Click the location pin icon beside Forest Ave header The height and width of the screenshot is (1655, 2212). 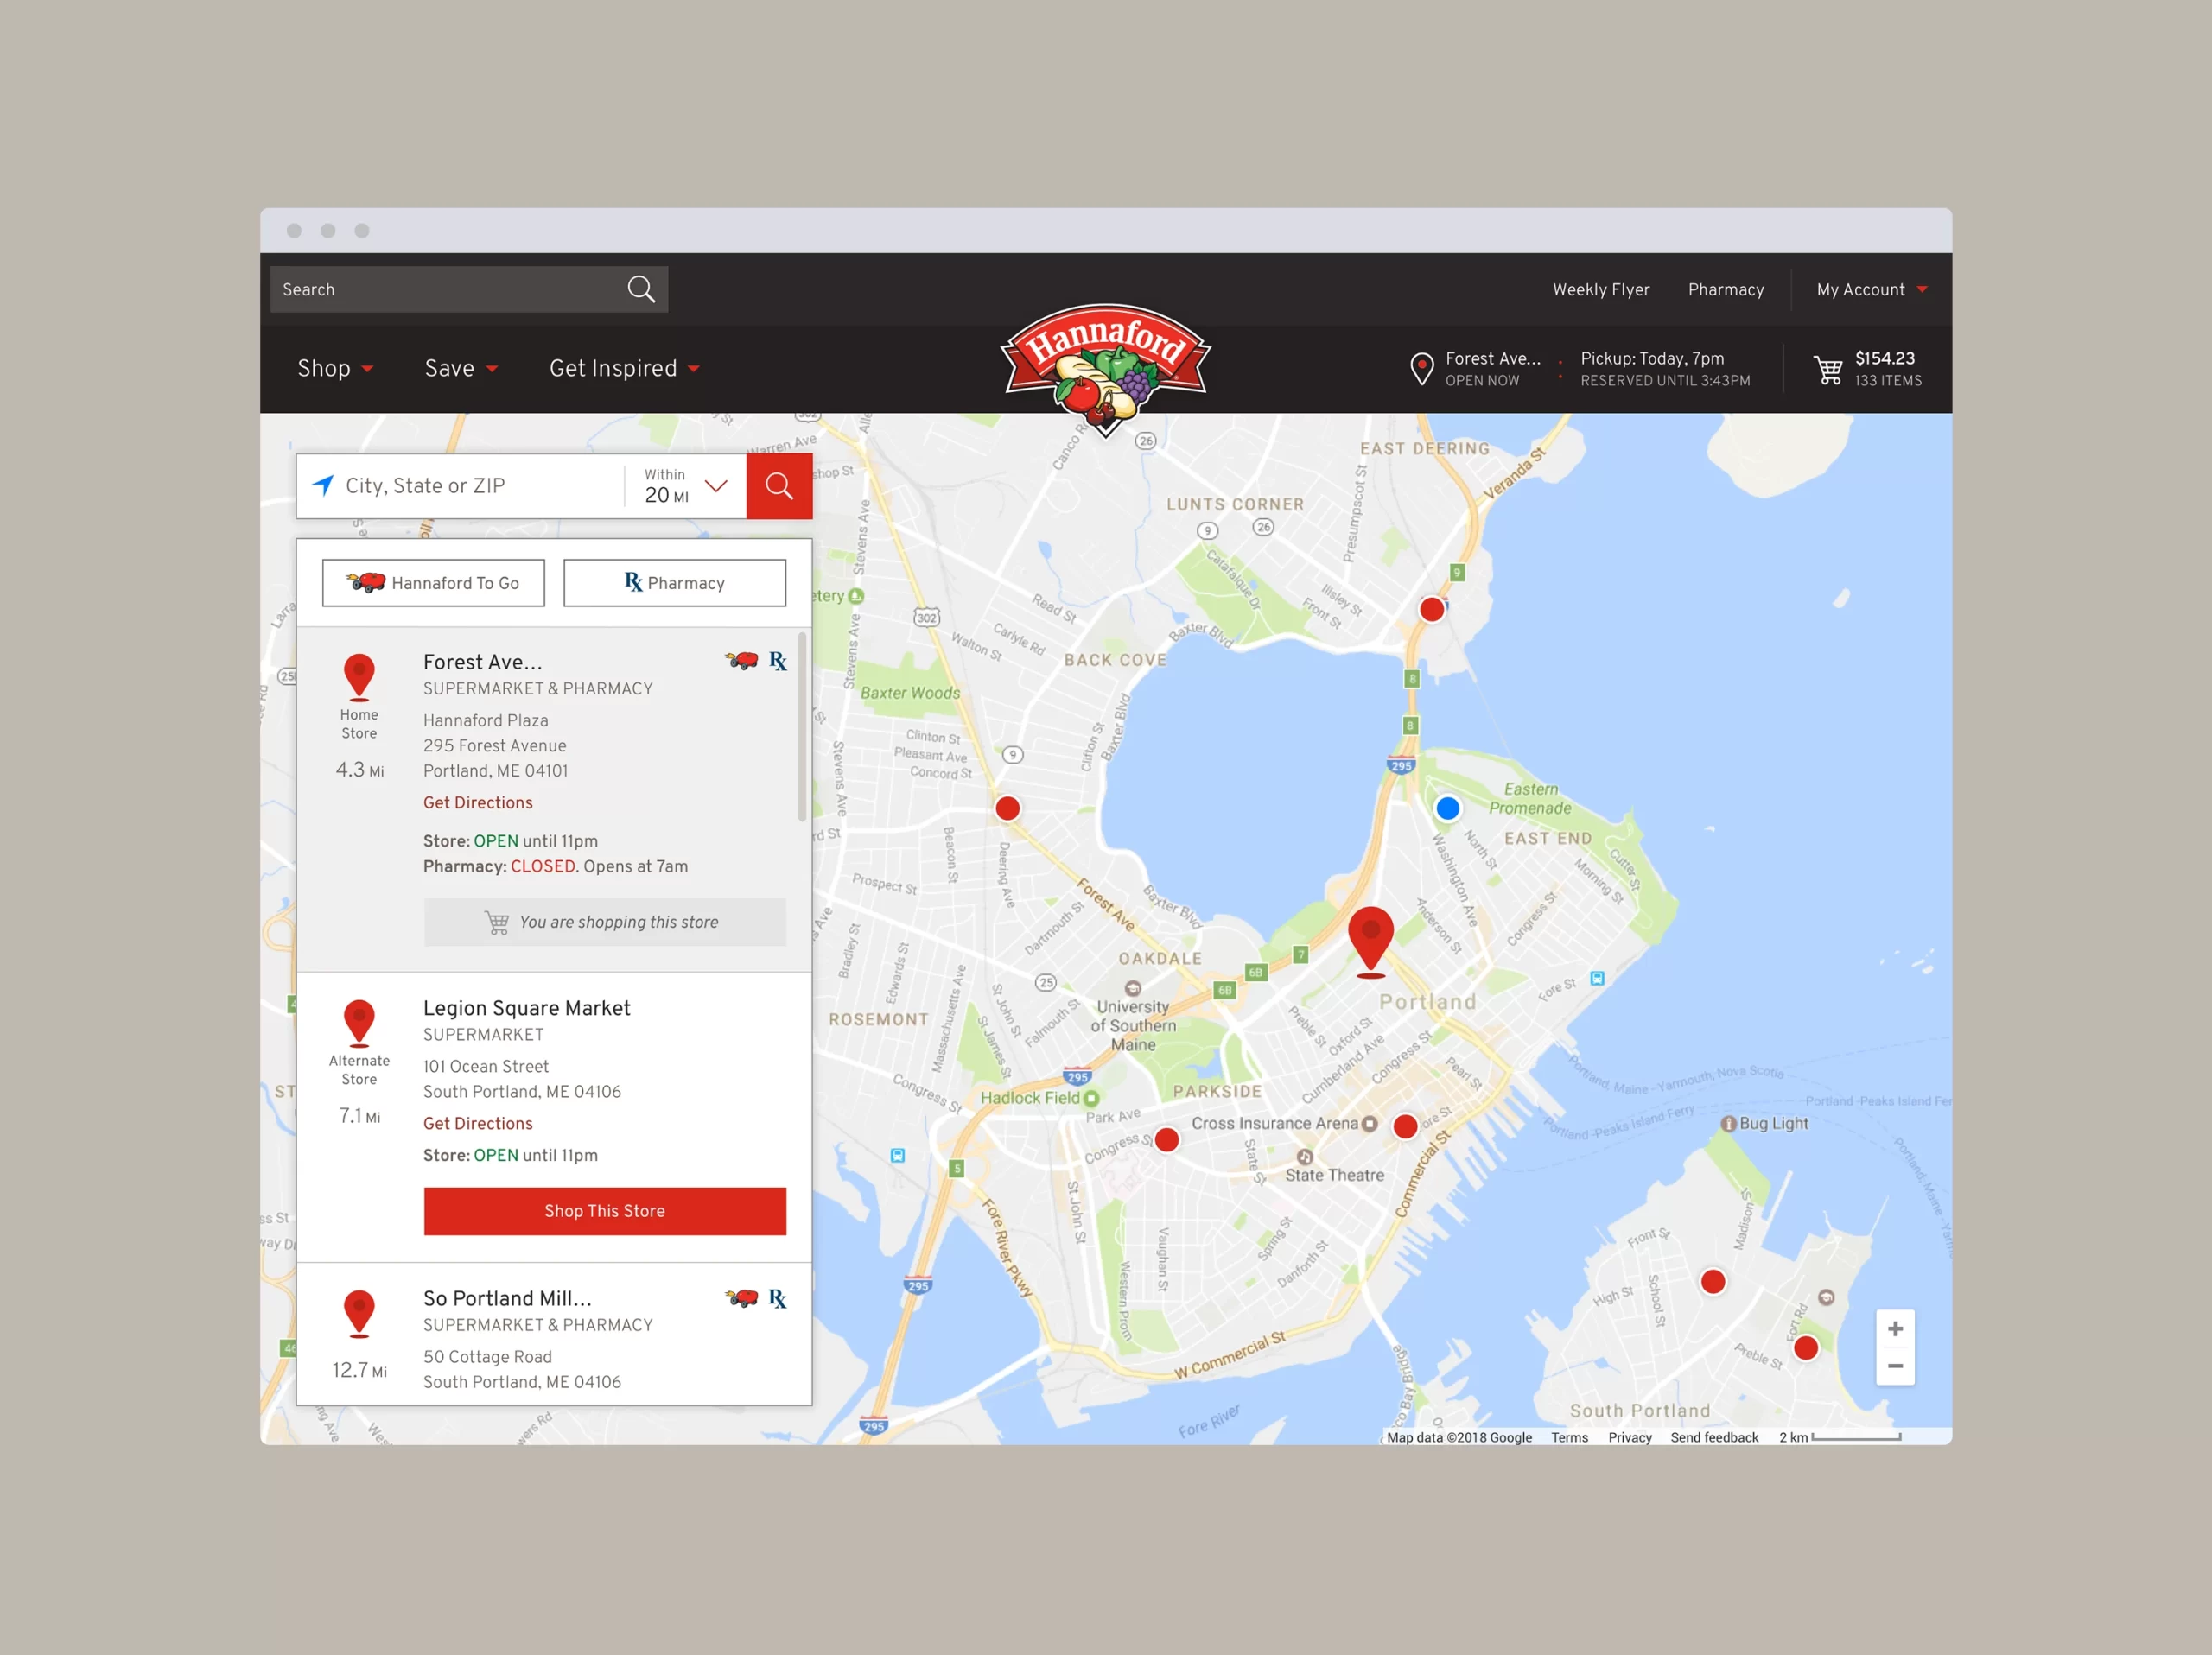point(1421,369)
